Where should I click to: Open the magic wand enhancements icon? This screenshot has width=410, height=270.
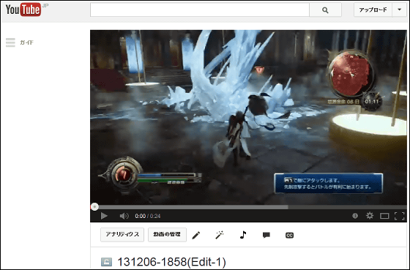point(220,235)
